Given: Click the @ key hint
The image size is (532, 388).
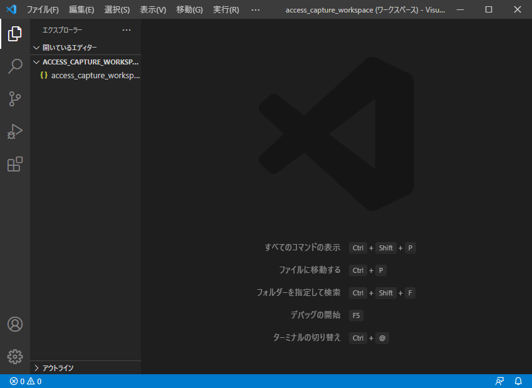Looking at the screenshot, I should [382, 338].
